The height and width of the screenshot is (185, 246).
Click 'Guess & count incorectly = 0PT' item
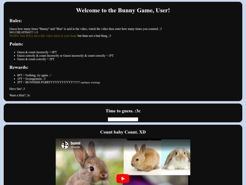coord(37,52)
